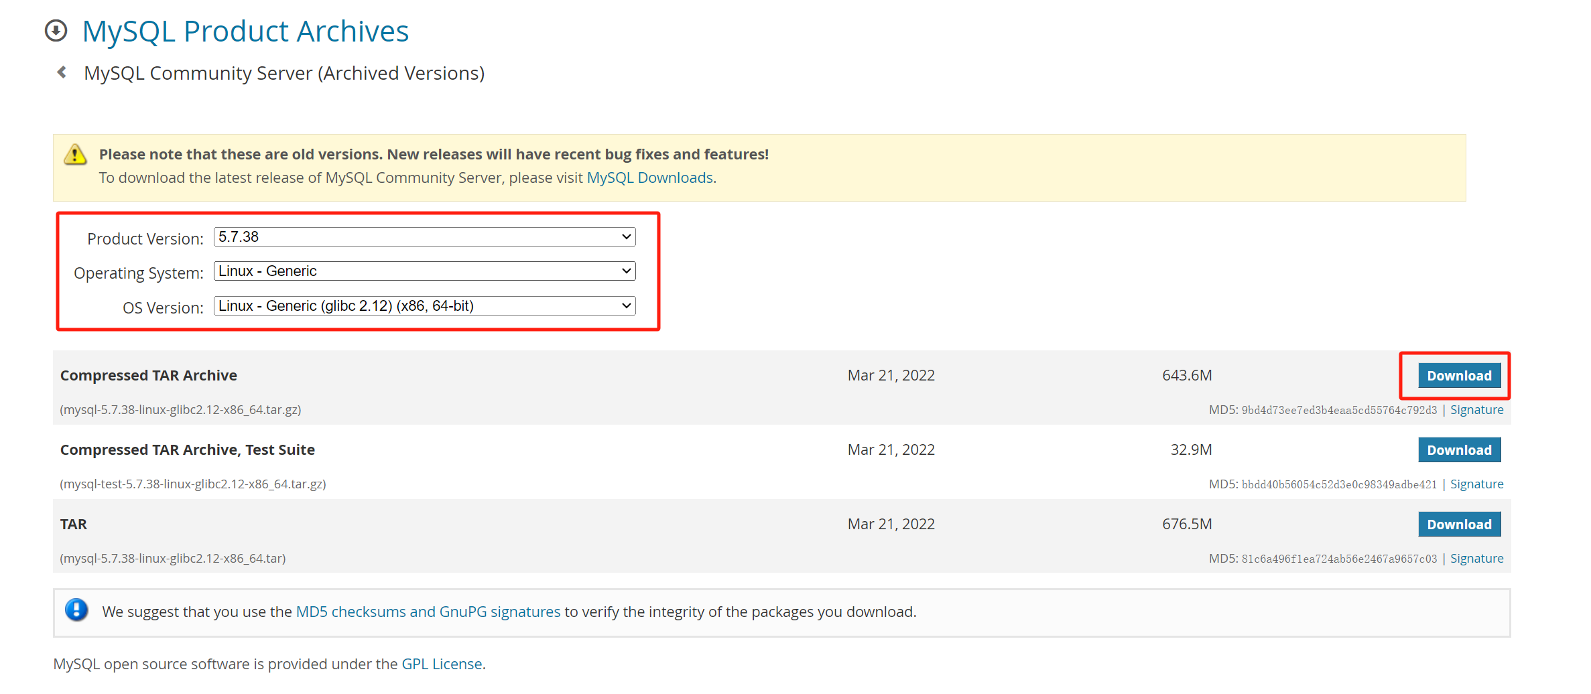
Task: Click the yellow warning triangle icon
Action: pyautogui.click(x=75, y=155)
